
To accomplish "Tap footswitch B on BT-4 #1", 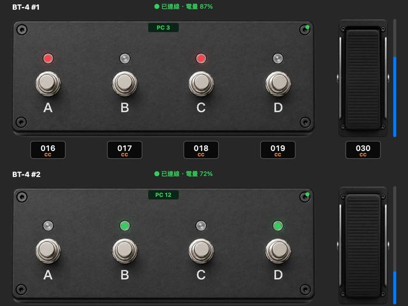I will 125,84.
